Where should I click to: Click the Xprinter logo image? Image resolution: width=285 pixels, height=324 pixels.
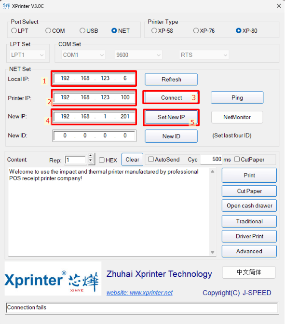coord(53,279)
